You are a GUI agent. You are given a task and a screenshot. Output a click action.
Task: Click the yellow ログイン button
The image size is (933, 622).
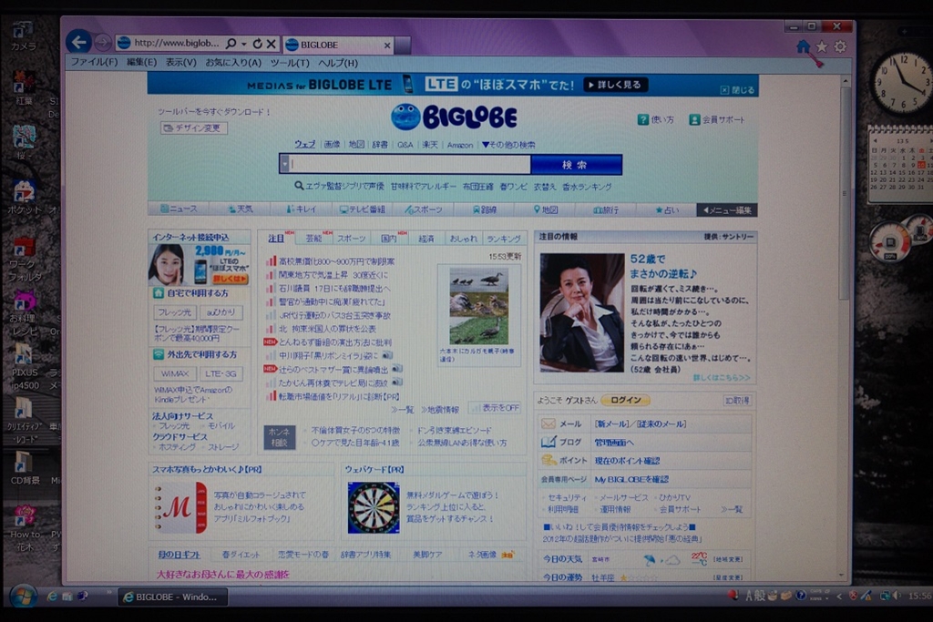click(x=625, y=400)
